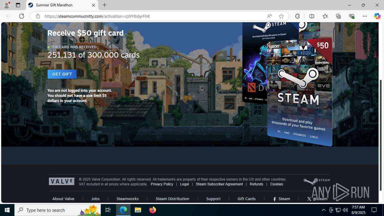The image size is (384, 216).
Task: Click the Steam logo in footer
Action: (317, 181)
